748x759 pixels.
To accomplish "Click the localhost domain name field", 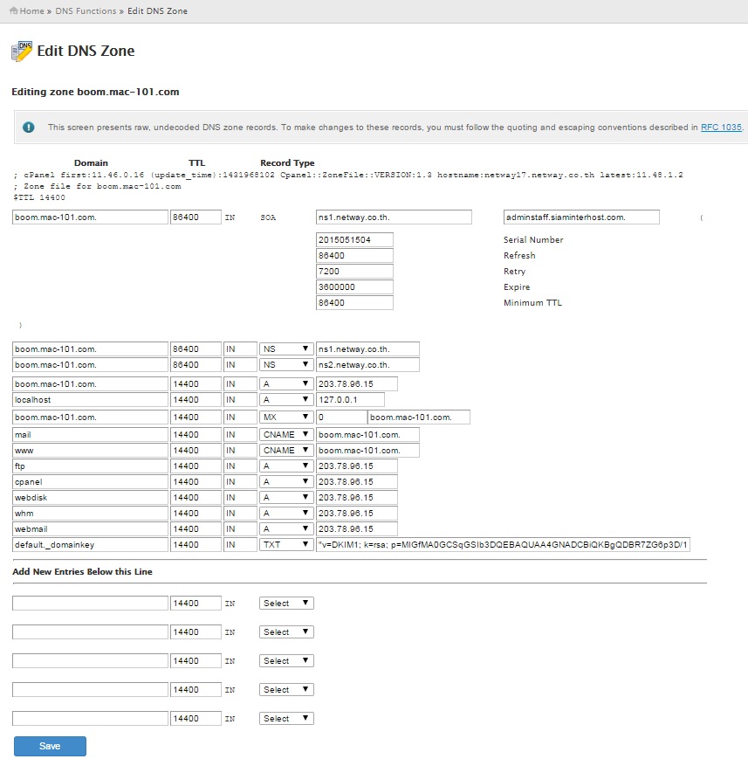I will click(x=90, y=400).
